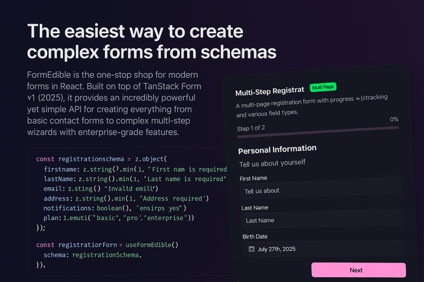424x282 pixels.
Task: Click the Personal Information section heading
Action: 277,149
